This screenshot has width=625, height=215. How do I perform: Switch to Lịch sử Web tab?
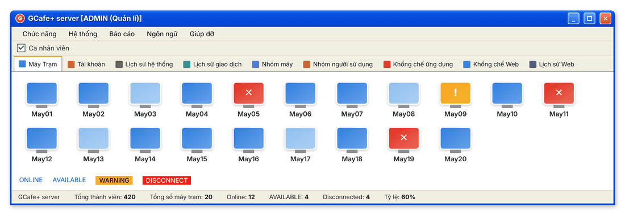[552, 64]
